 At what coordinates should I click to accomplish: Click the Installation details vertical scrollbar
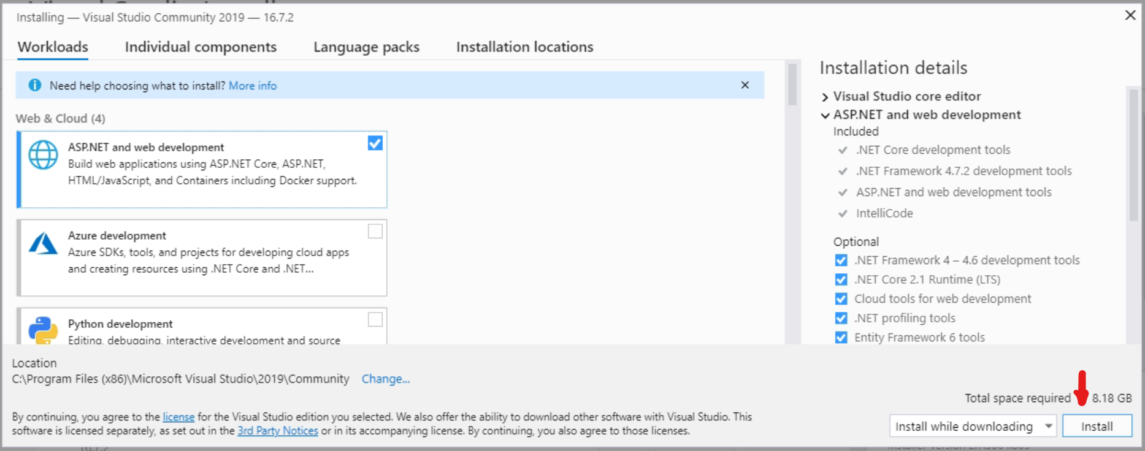1133,155
